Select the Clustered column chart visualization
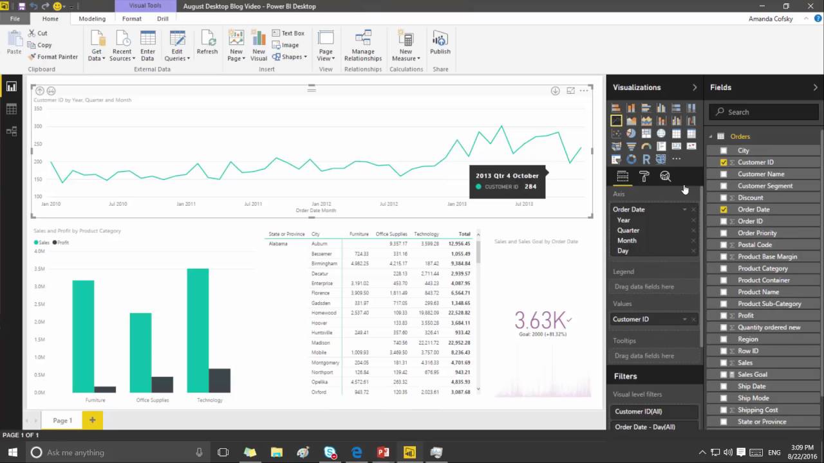The height and width of the screenshot is (463, 824). tap(661, 108)
